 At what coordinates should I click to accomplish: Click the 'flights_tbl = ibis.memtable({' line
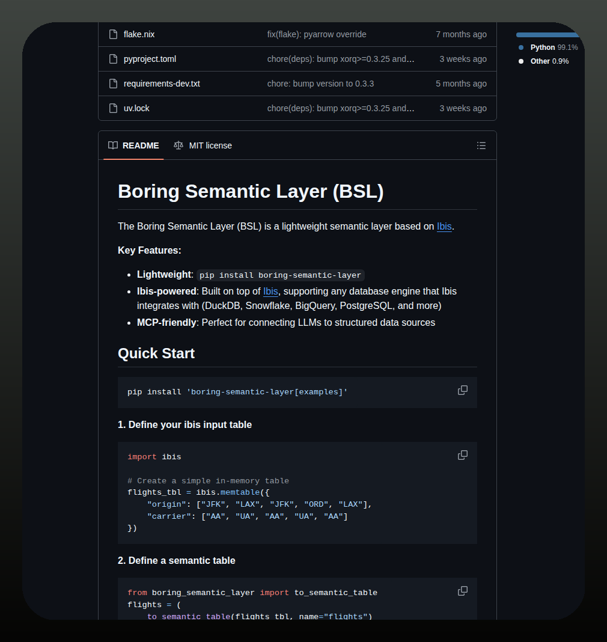[x=198, y=492]
